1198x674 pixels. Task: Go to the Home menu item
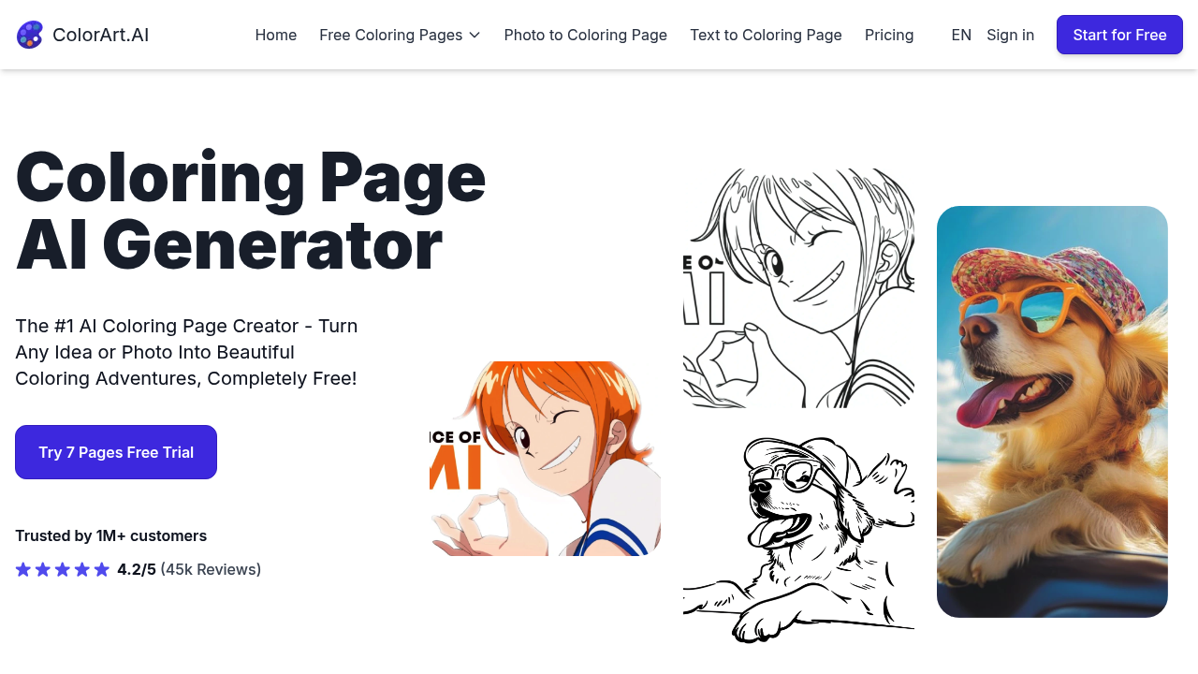276,35
